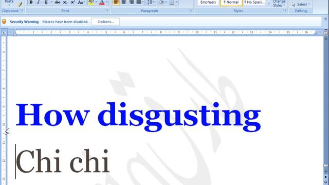Click the shading paint bucket
This screenshot has height=185, width=329.
161,2
